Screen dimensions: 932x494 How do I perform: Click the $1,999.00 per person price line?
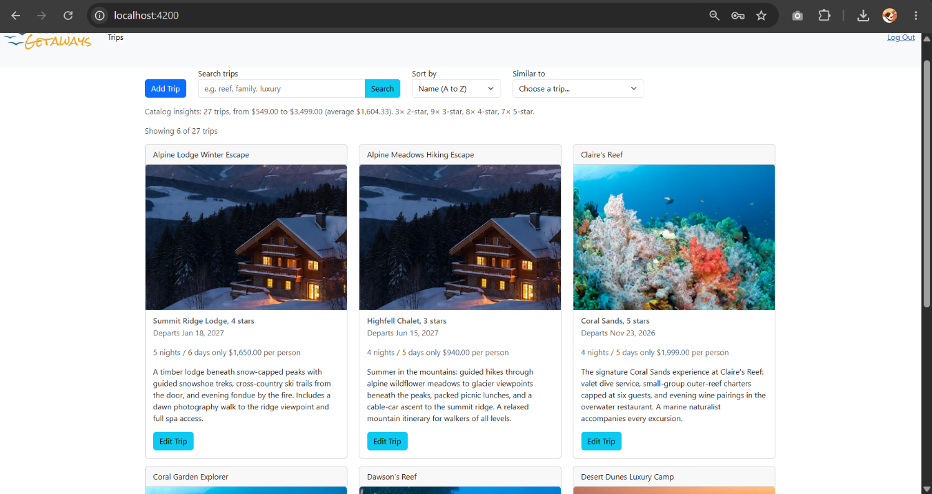click(x=655, y=352)
